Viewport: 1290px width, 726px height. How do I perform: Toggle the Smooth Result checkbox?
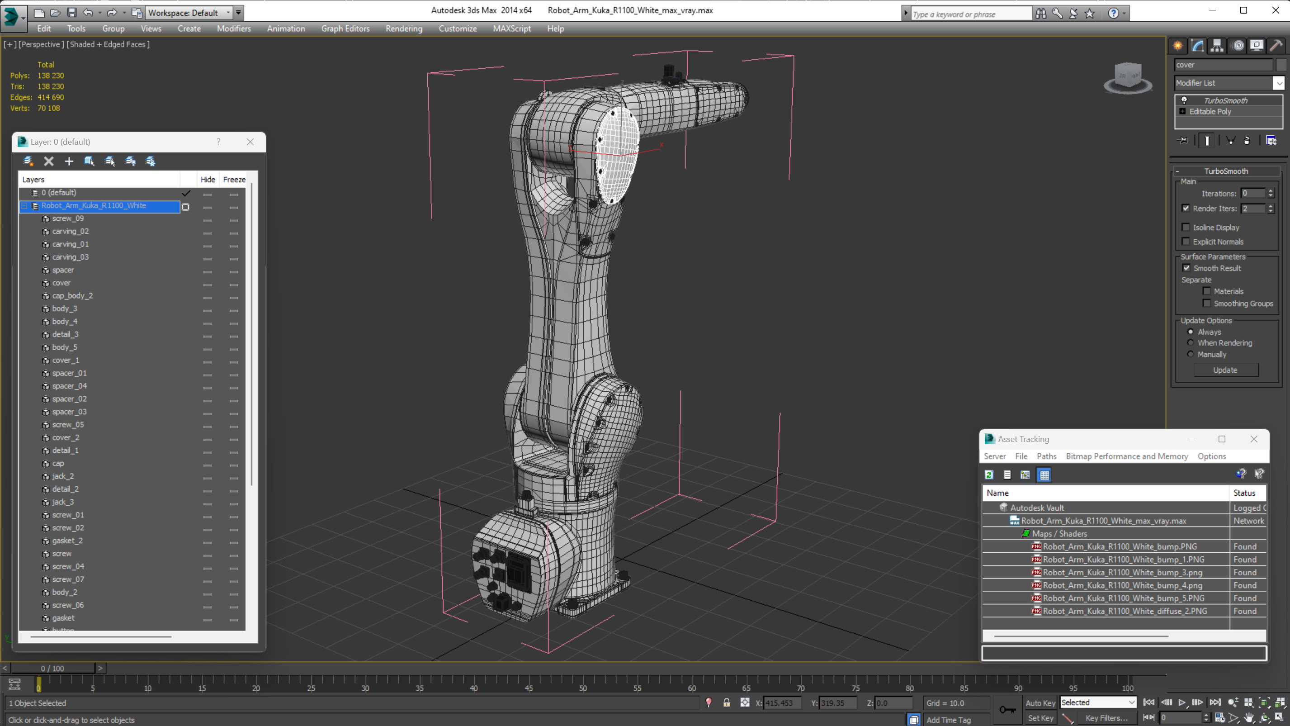[1186, 268]
